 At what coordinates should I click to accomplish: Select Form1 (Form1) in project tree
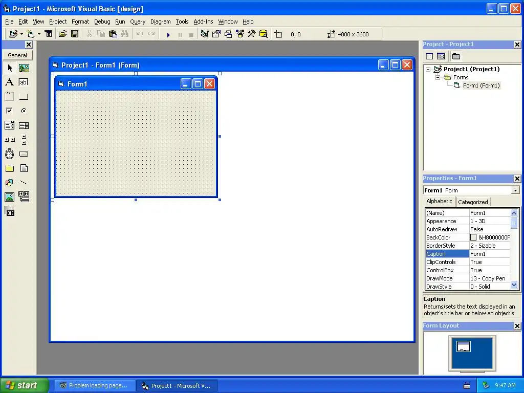click(x=481, y=85)
